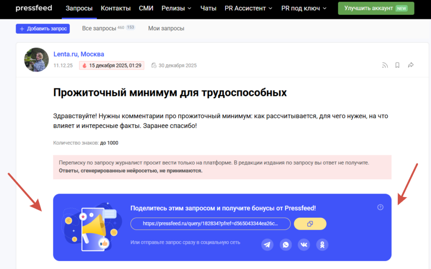Go to Контакты in the top menu

click(115, 8)
